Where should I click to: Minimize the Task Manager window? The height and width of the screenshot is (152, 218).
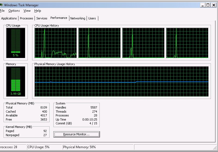[x=202, y=5]
